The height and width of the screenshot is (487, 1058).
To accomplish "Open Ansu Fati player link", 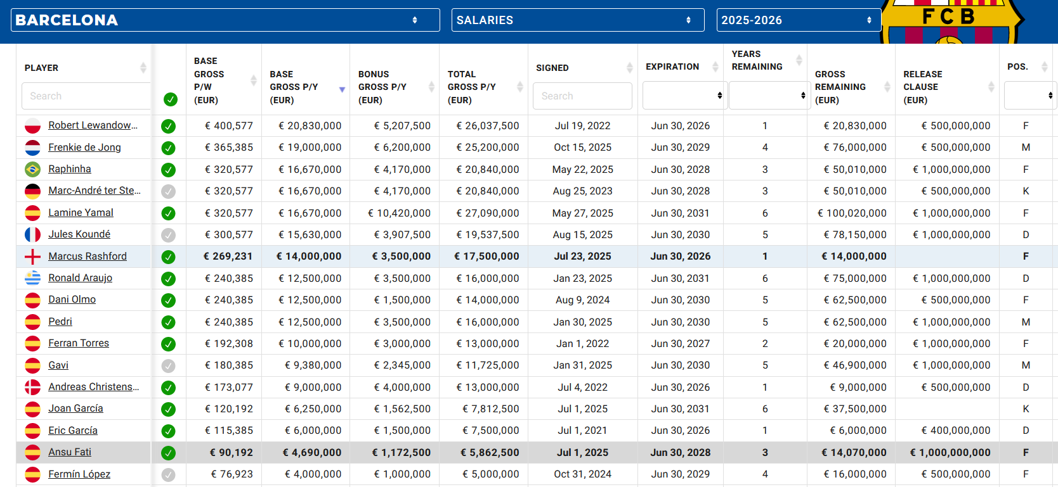I will point(70,452).
